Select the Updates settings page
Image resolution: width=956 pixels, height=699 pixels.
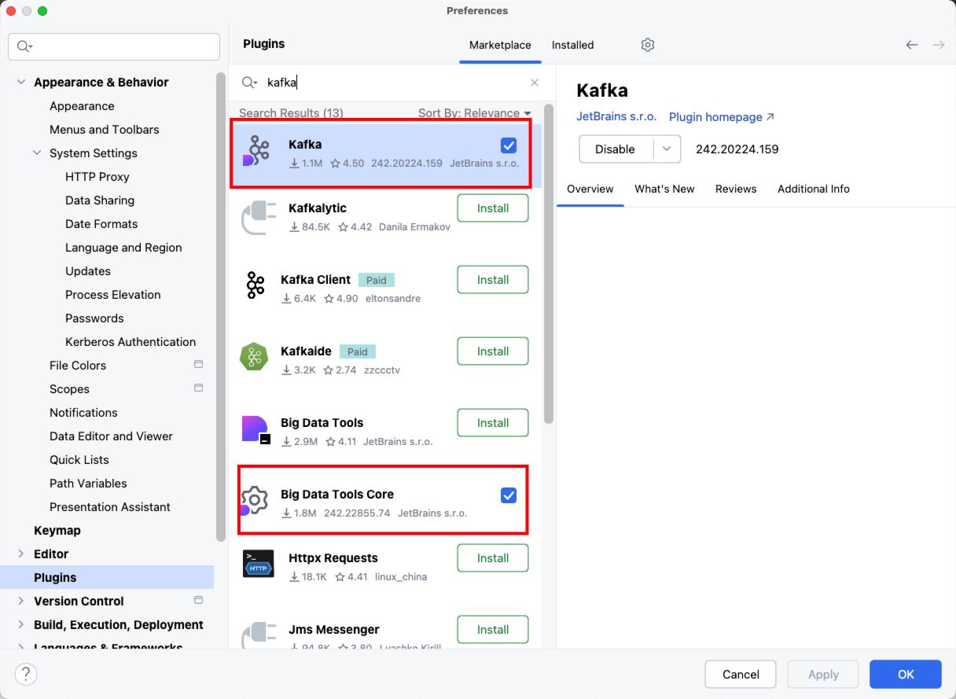87,270
